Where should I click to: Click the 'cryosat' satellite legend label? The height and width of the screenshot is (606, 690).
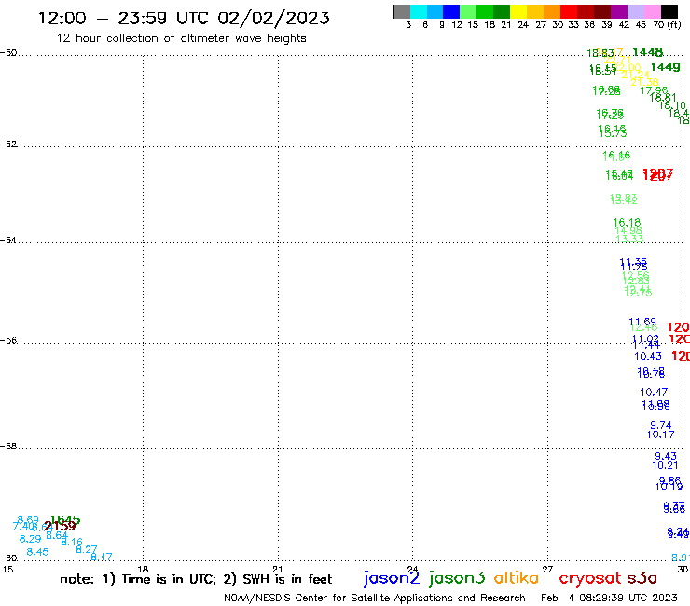point(590,578)
